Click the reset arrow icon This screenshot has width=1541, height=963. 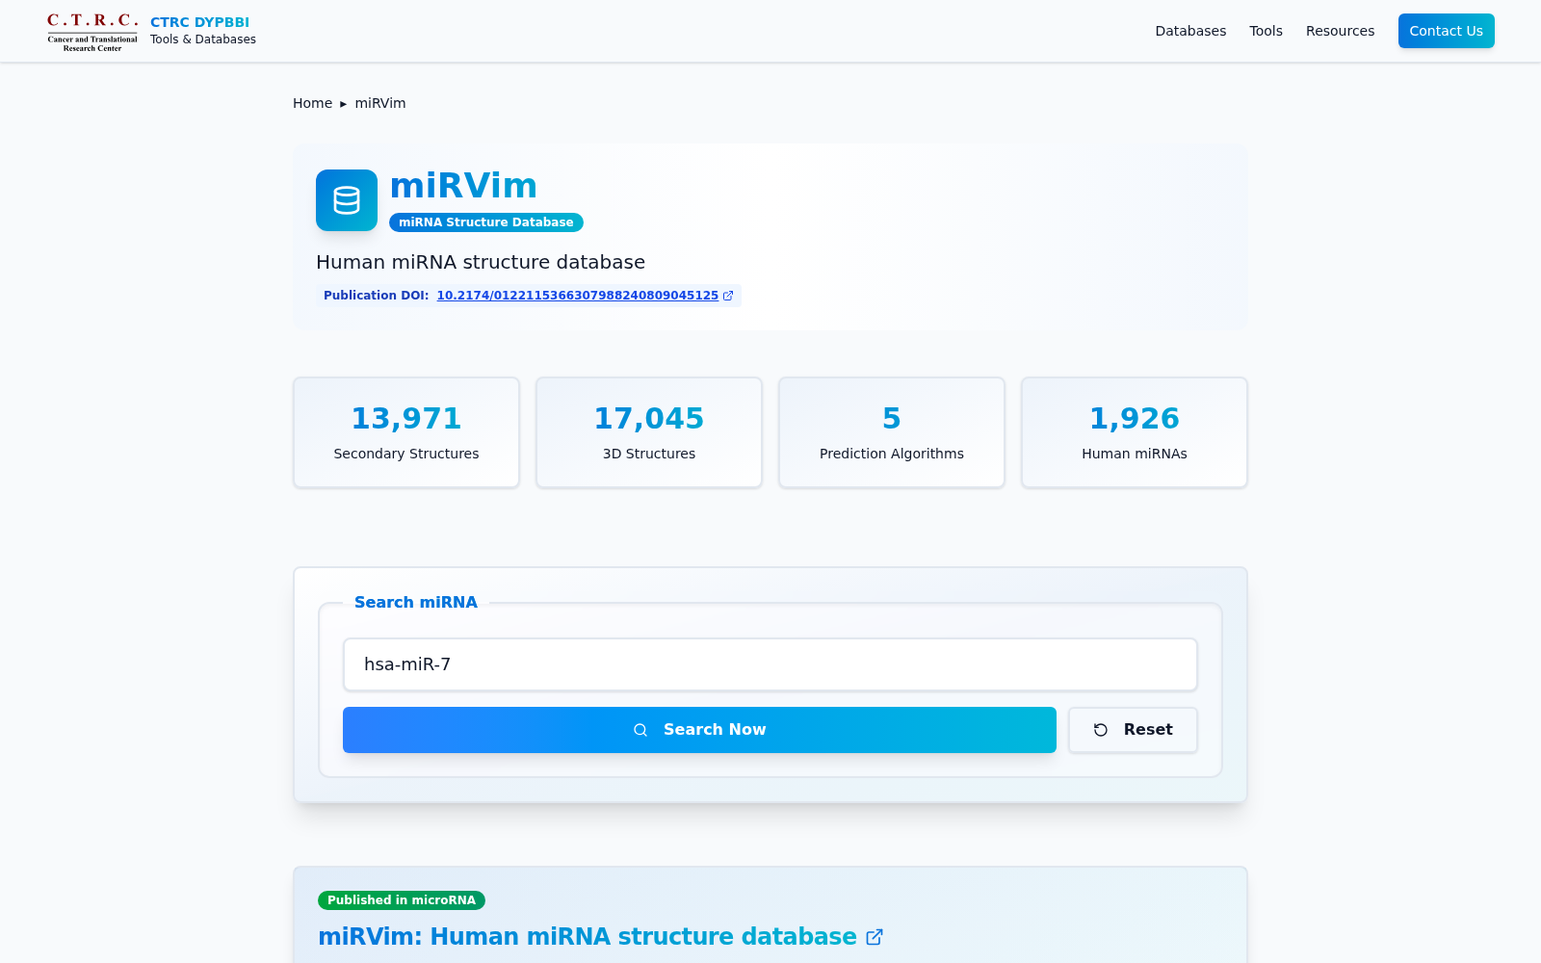tap(1101, 730)
